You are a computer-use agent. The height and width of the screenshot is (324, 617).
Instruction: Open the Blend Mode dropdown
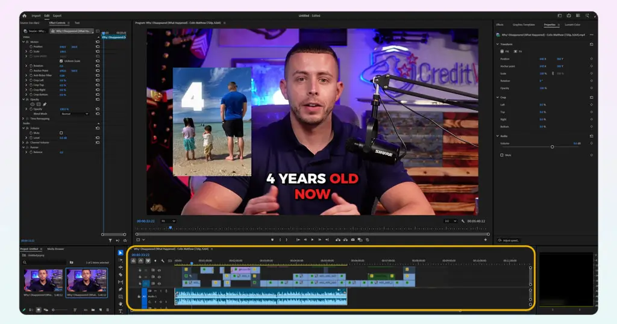click(x=74, y=114)
